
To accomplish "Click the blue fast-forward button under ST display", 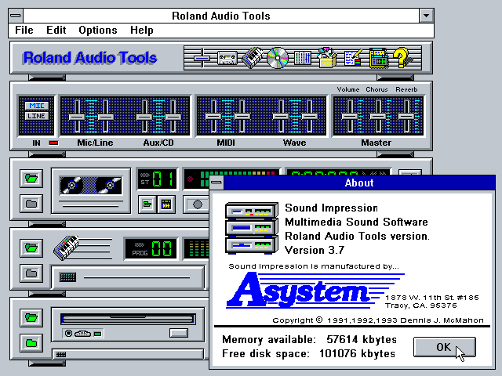I will point(166,204).
